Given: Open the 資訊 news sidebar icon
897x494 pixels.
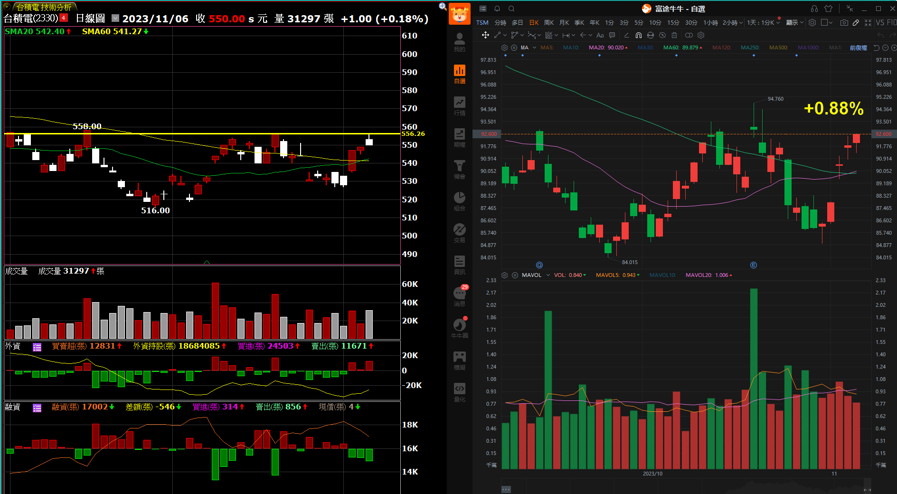Looking at the screenshot, I should (459, 265).
